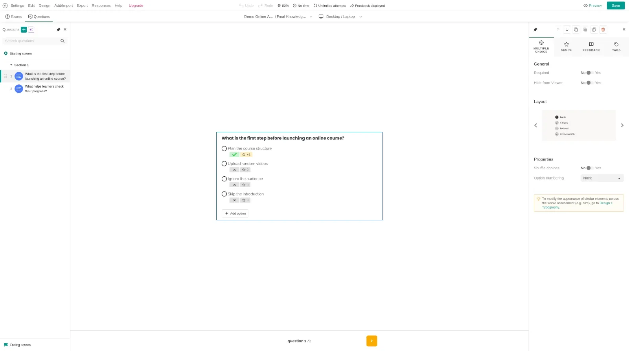Toggle the Hide from Viewer switch
Image resolution: width=629 pixels, height=351 pixels.
[x=590, y=83]
